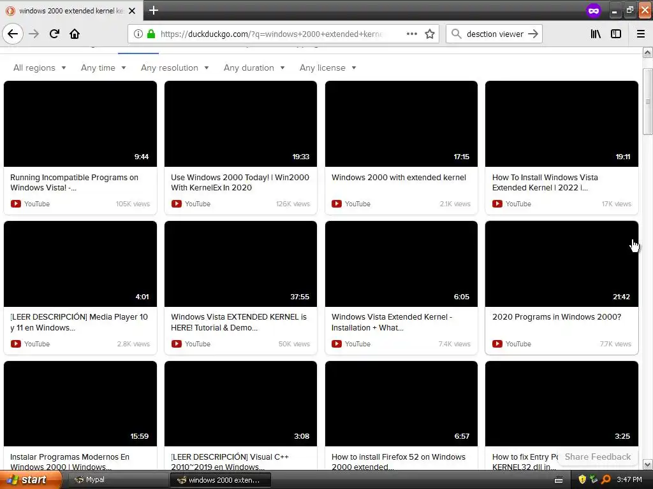Click the security shield tray icon
Viewport: 653px width, 489px height.
[x=582, y=480]
